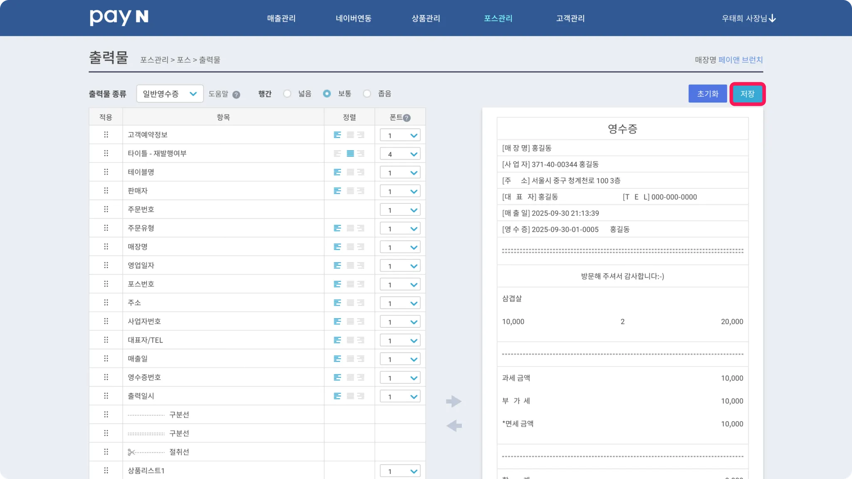
Task: Click the 저장 save button
Action: click(x=747, y=94)
